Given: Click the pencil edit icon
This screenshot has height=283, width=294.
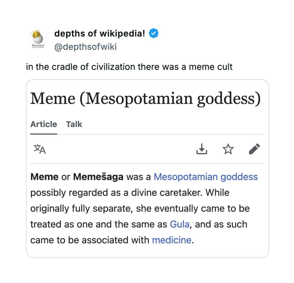Looking at the screenshot, I should coord(254,149).
